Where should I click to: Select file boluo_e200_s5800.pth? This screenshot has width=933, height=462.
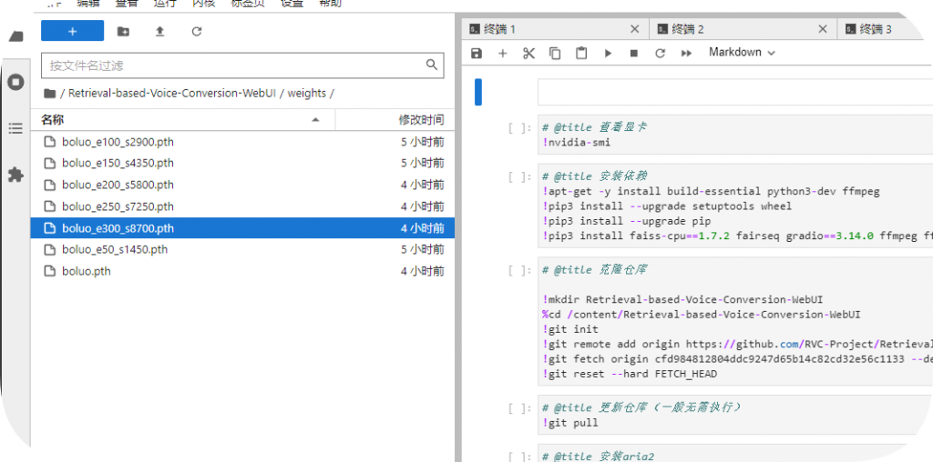click(242, 185)
